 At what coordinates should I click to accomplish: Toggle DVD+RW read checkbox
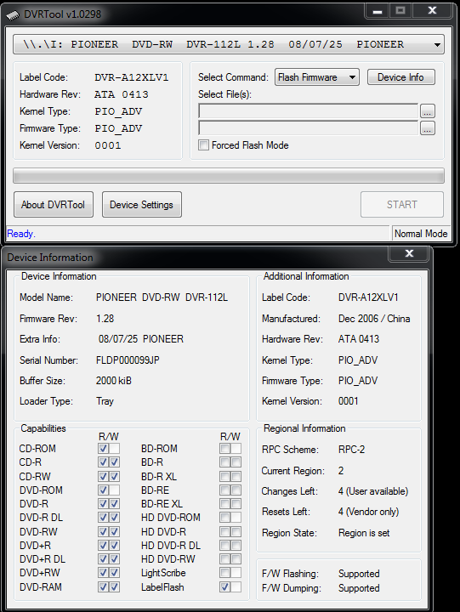click(103, 573)
